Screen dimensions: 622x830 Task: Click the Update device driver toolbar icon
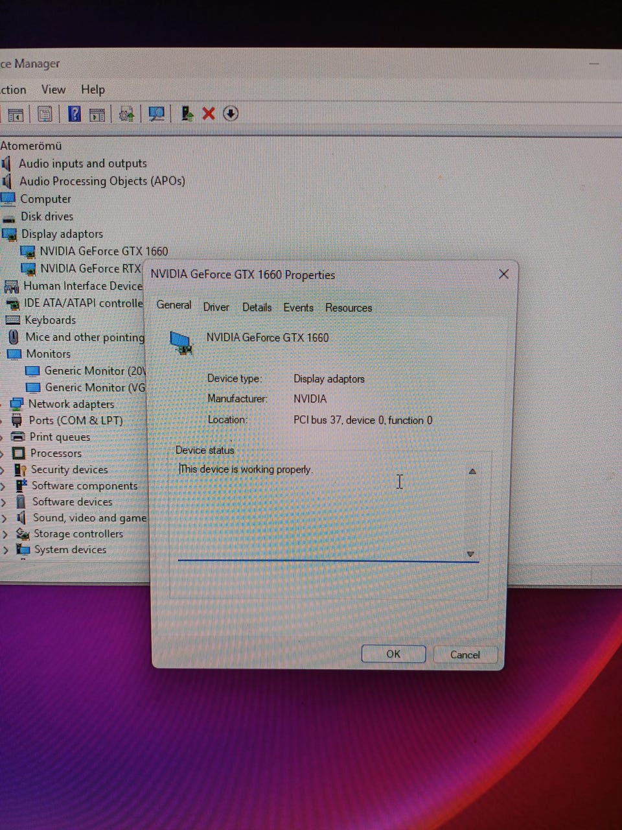[x=126, y=114]
